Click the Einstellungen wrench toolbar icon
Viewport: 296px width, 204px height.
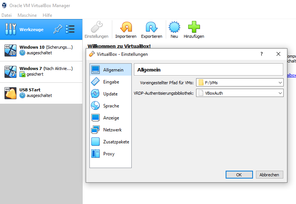(97, 27)
